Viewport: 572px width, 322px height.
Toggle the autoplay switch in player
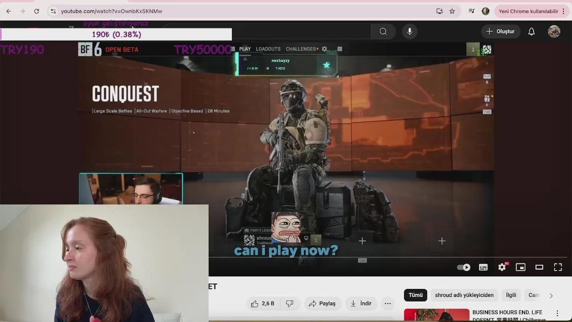(464, 267)
